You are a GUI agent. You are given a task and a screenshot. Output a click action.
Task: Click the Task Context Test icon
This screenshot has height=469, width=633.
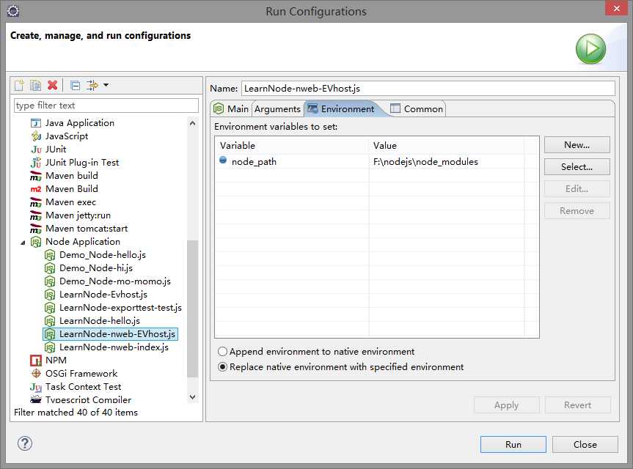[36, 387]
